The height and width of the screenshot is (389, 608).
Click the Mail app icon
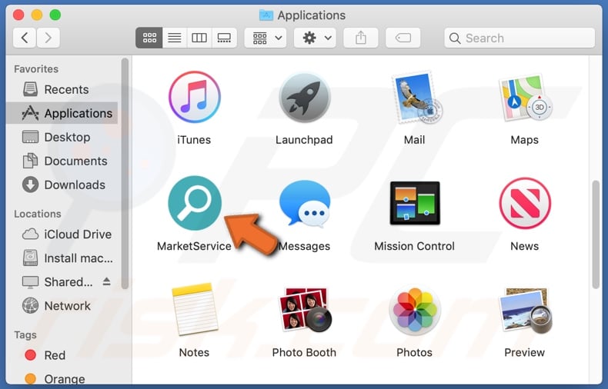click(416, 97)
